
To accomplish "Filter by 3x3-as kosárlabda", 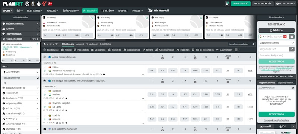I will (x=203, y=50).
